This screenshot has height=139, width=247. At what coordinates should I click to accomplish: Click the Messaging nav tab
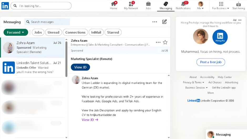click(x=166, y=6)
